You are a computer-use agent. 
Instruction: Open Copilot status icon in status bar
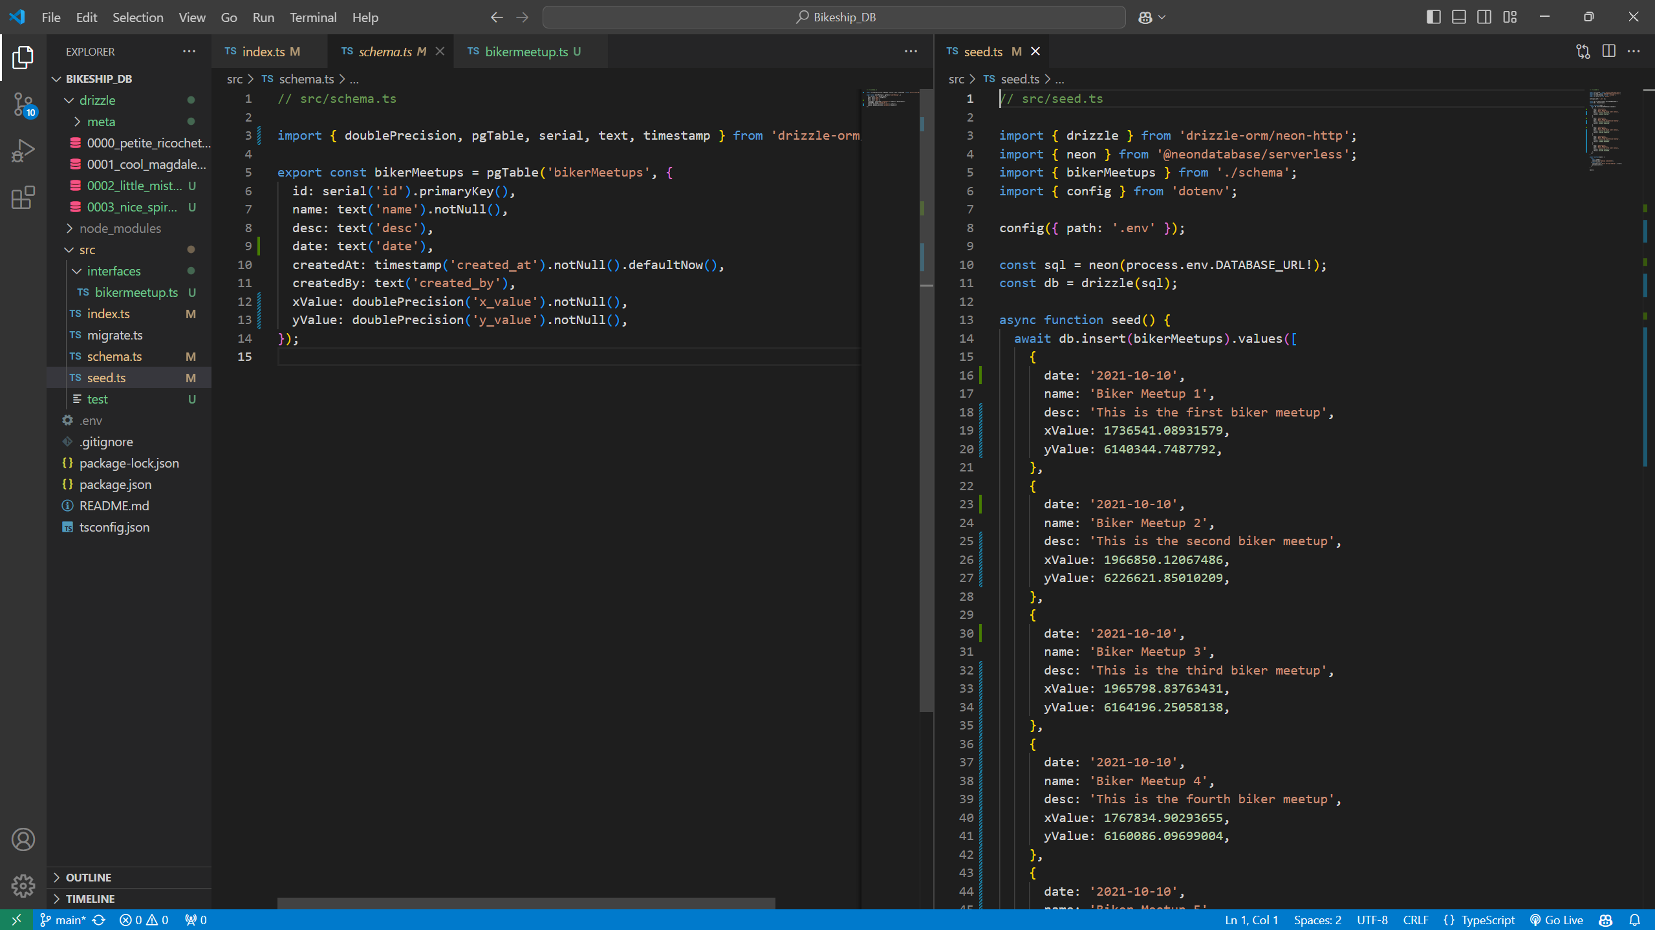(x=1605, y=920)
